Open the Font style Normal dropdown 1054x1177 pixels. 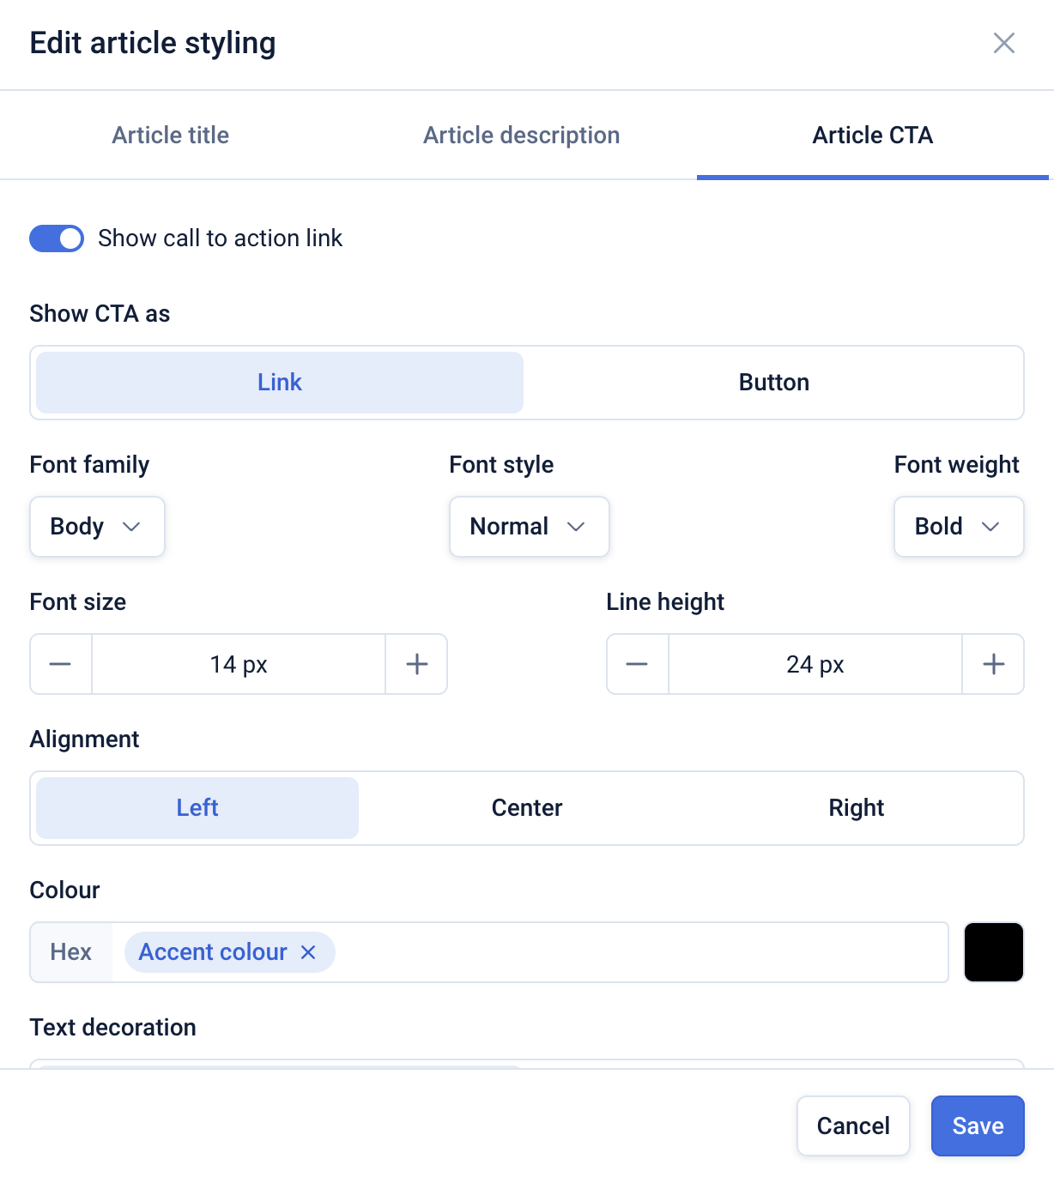(x=529, y=527)
